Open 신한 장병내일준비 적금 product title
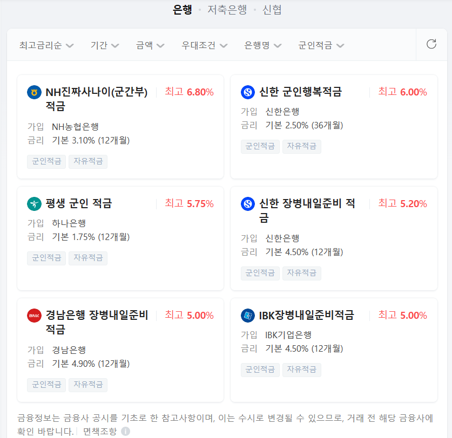 point(307,211)
